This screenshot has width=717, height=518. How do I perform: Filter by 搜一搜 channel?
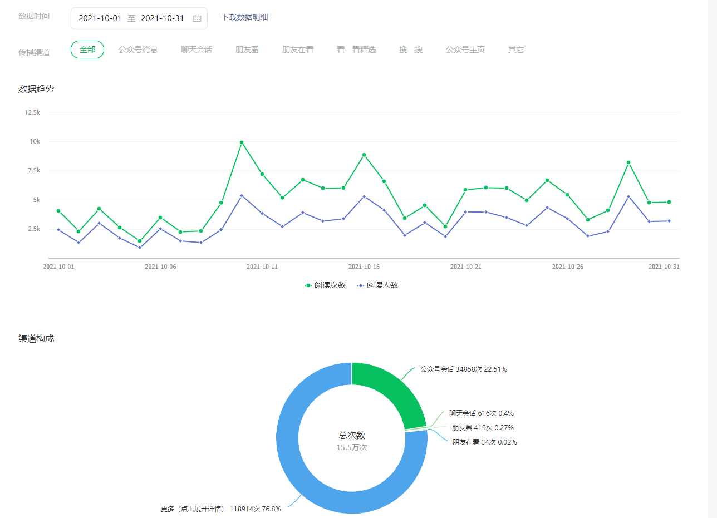pyautogui.click(x=411, y=50)
